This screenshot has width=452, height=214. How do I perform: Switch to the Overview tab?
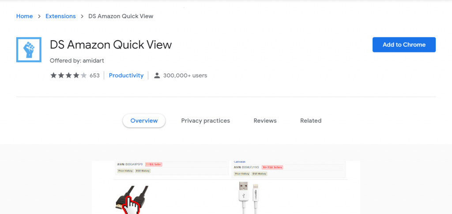144,121
